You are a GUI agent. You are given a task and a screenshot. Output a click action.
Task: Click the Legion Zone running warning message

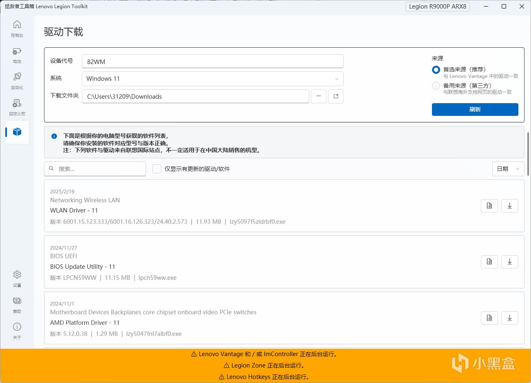click(x=265, y=365)
